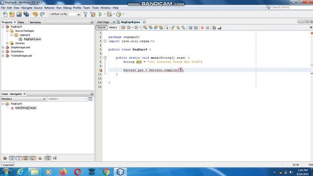The height and width of the screenshot is (176, 313).
Task: Toggle Navigator Sort by Source button
Action: [55, 158]
